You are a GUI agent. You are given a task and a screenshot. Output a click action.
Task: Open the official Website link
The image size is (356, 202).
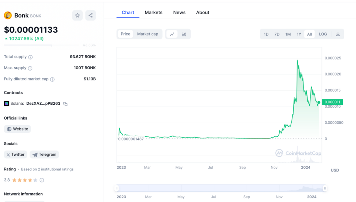click(x=17, y=129)
